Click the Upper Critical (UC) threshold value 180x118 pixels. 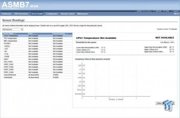click(172, 50)
